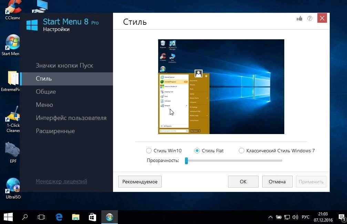Select the 1-Click Cleaner desktop icon
347x224 pixels.
coord(13,120)
